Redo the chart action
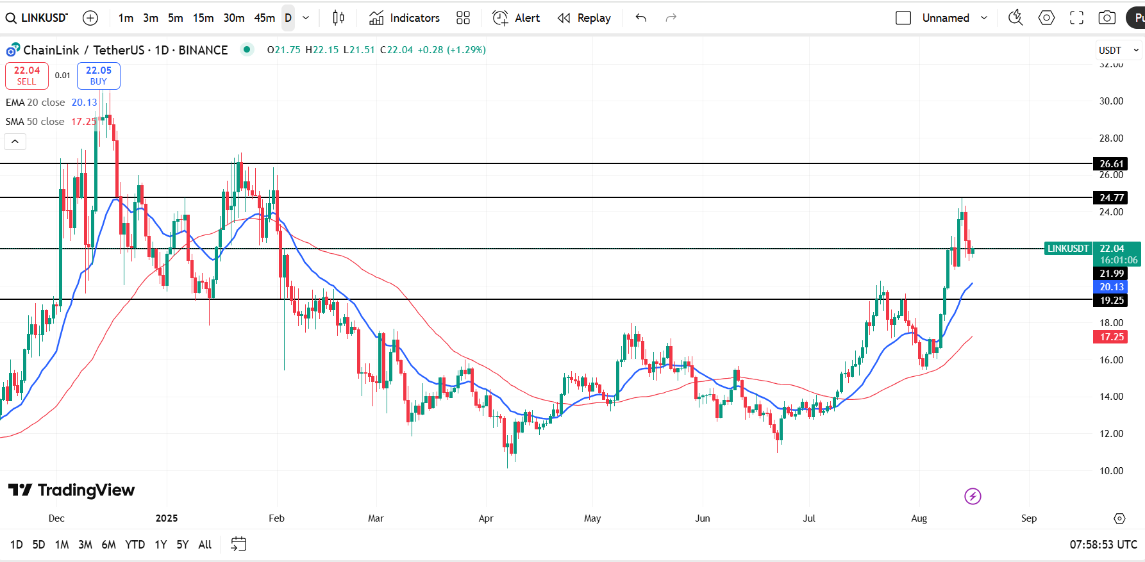The height and width of the screenshot is (562, 1145). [671, 18]
